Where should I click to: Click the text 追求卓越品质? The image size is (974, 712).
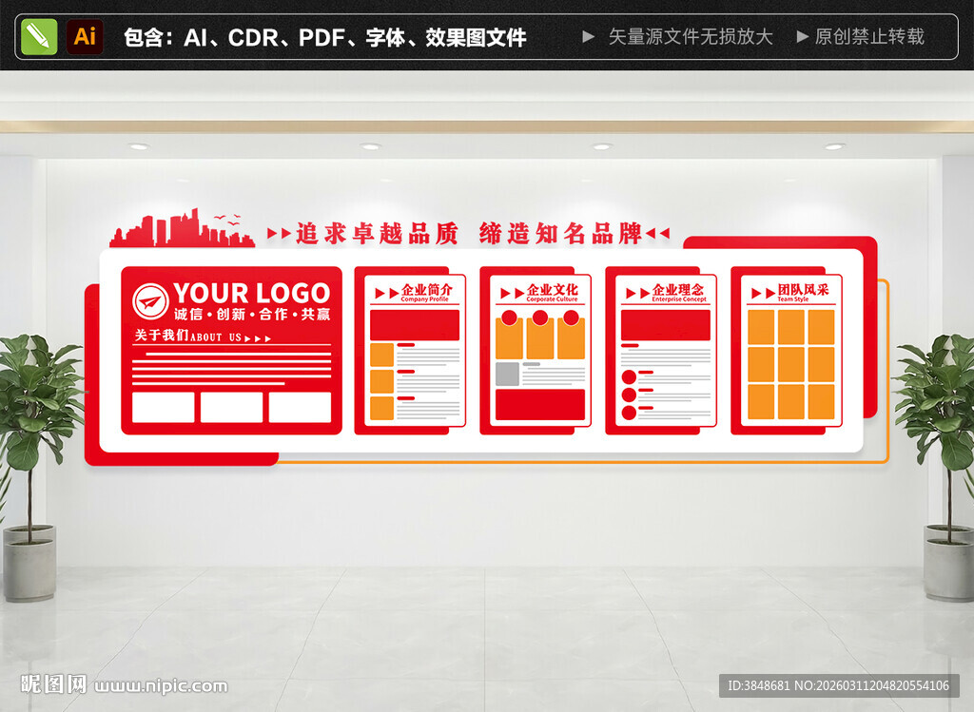(x=377, y=234)
